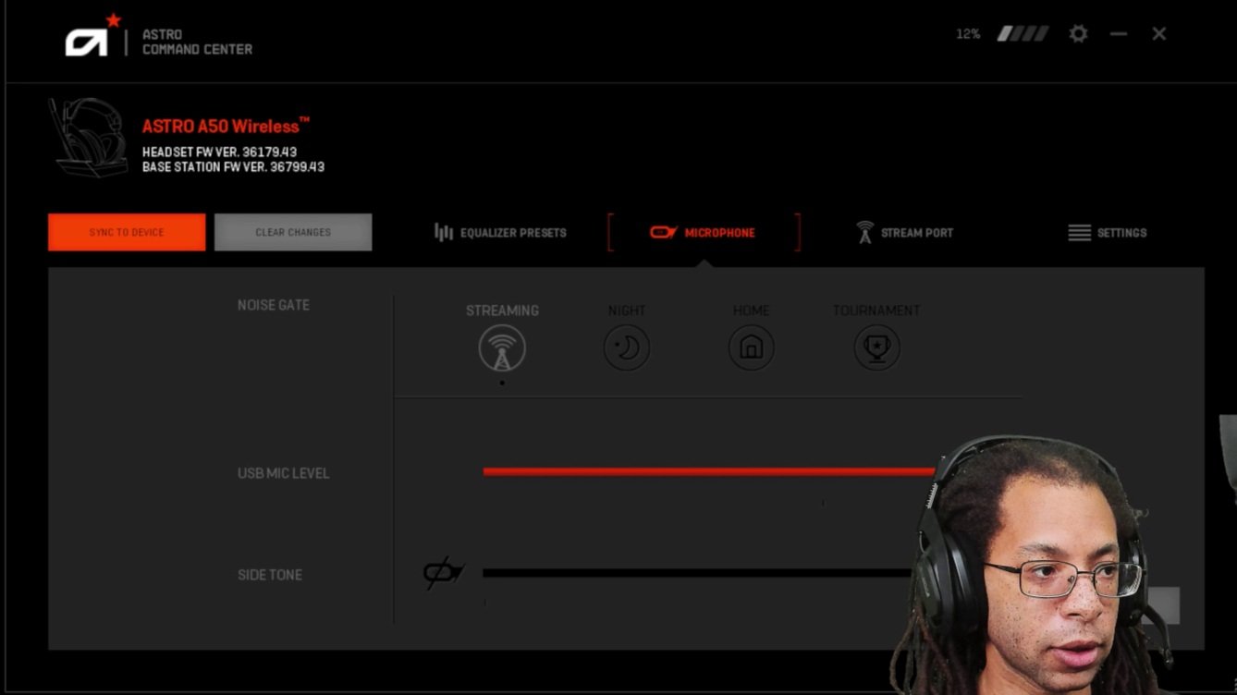
Task: Click the 12% battery percentage text
Action: pyautogui.click(x=968, y=34)
